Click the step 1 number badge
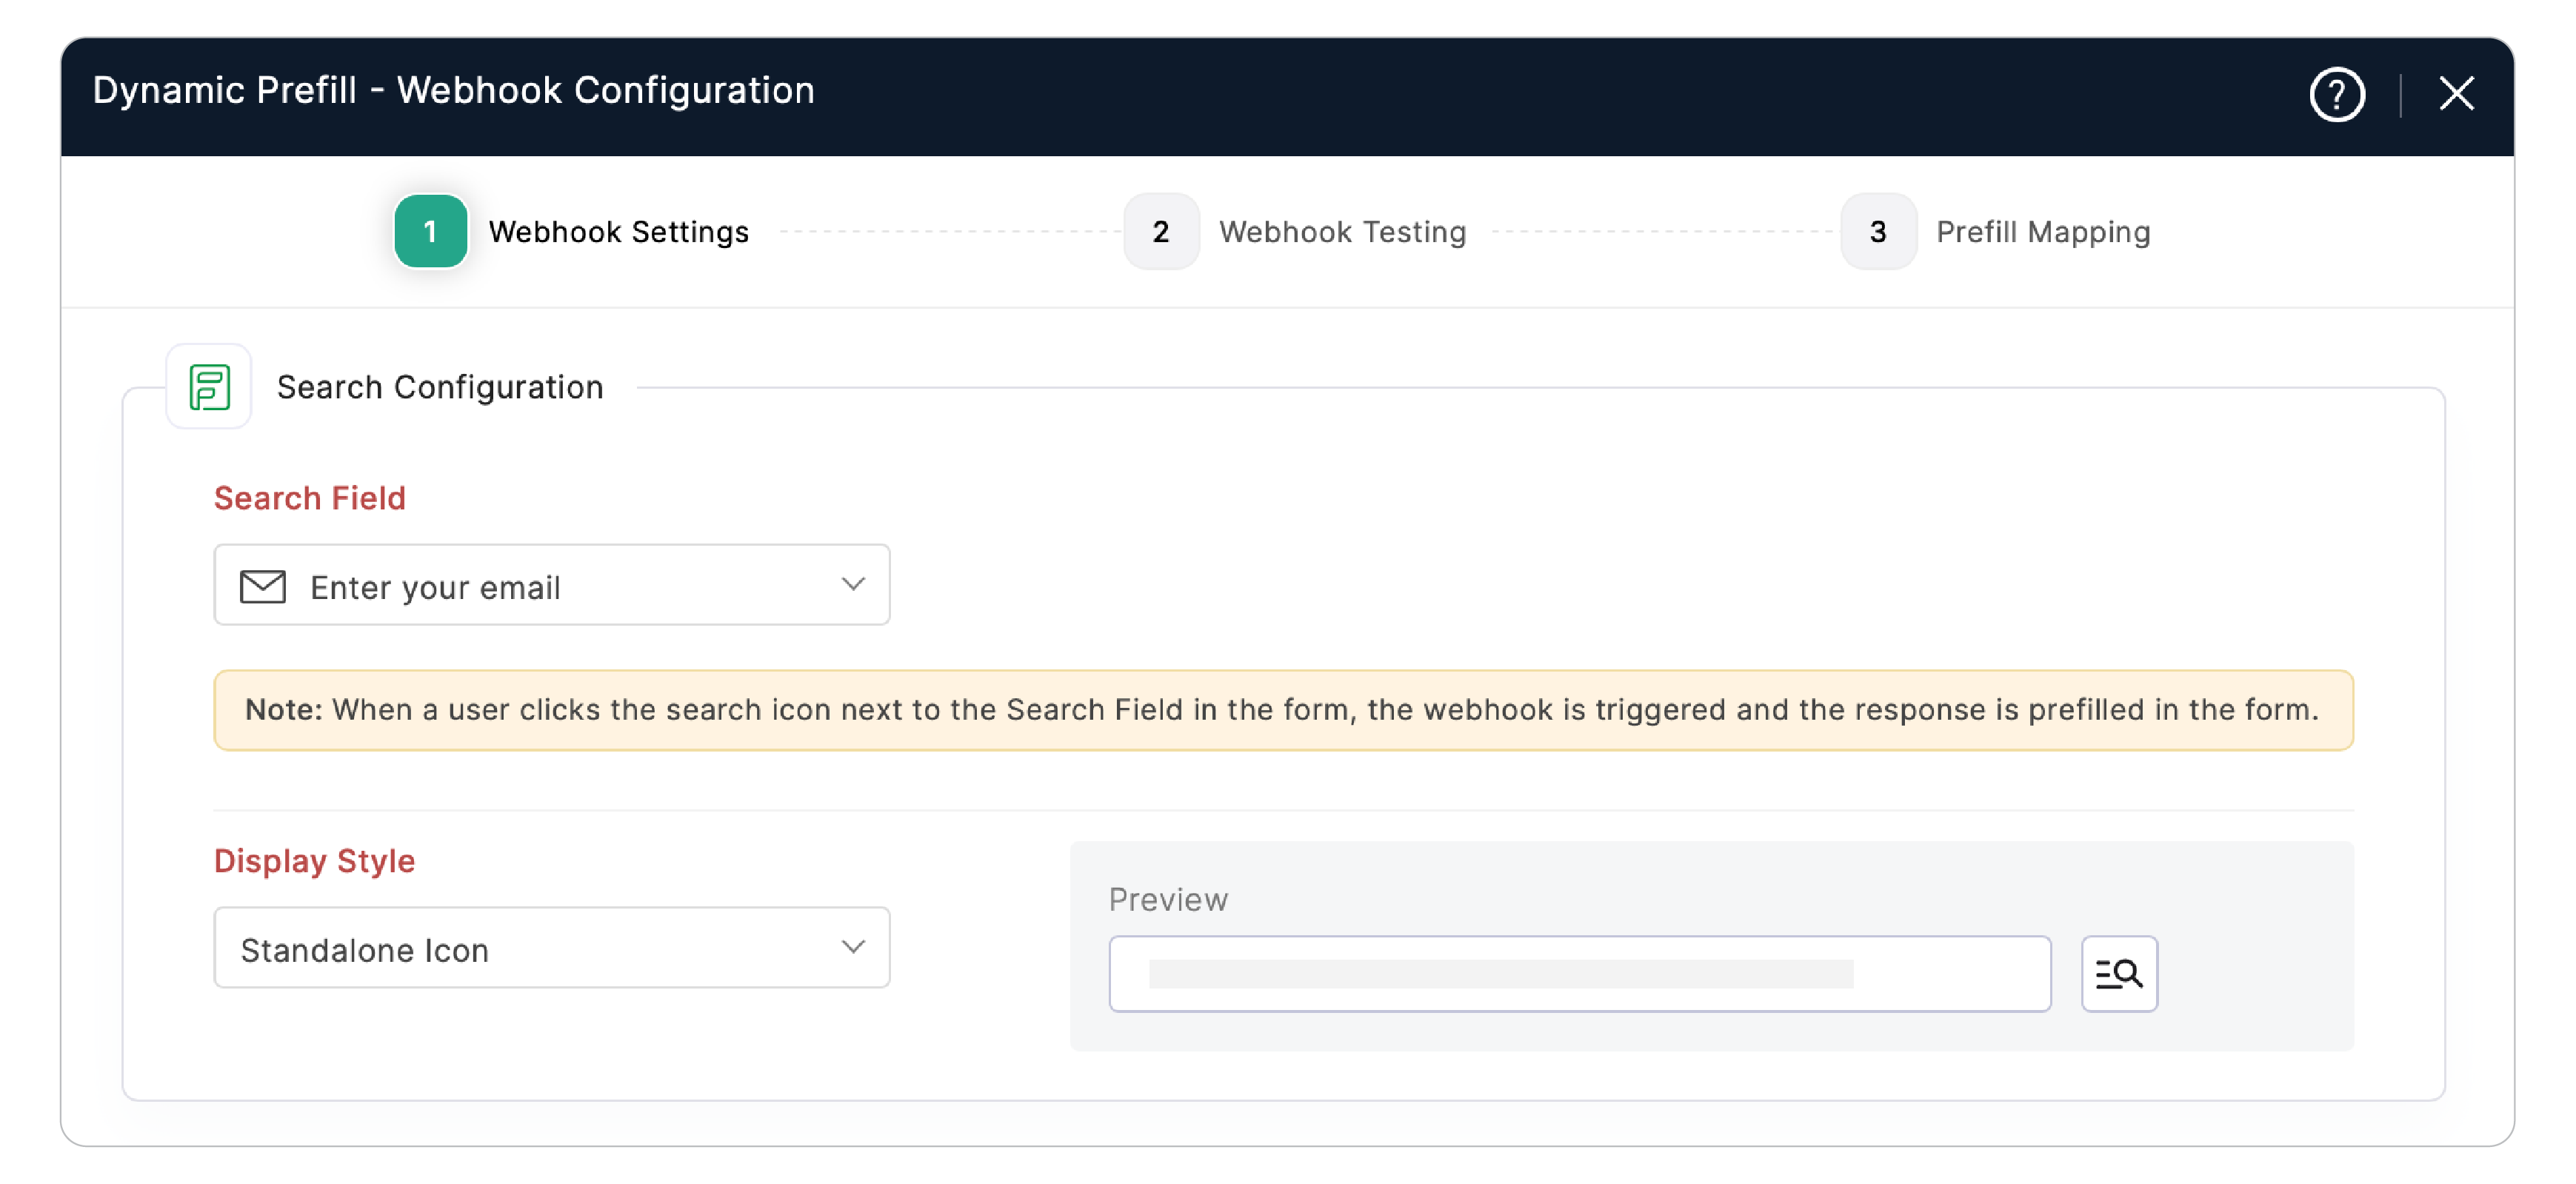This screenshot has height=1184, width=2576. (430, 231)
